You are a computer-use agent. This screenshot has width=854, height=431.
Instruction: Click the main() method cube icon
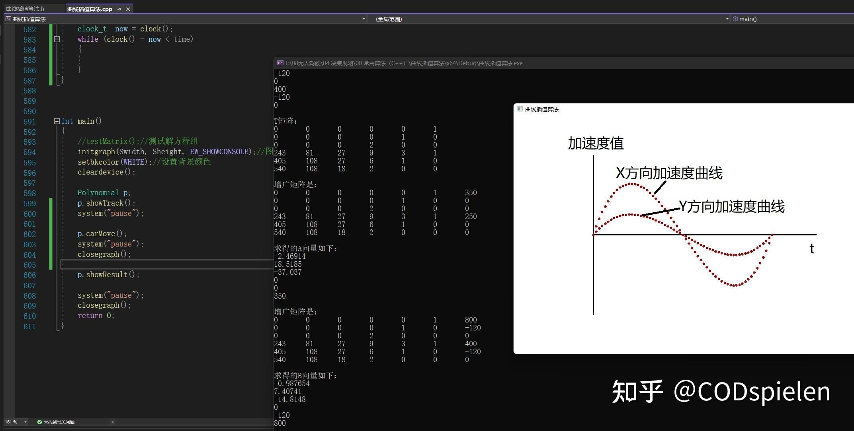(736, 19)
